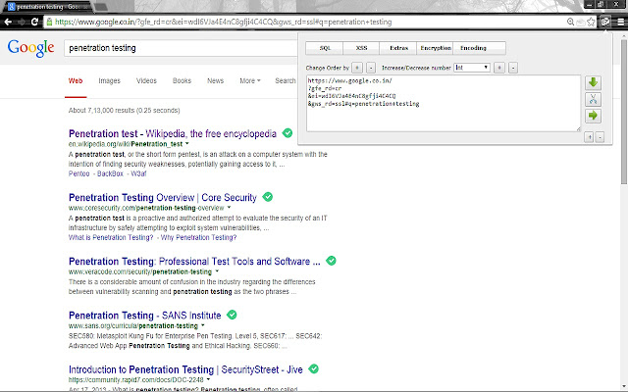Screen dimensions: 628x392
Task: Open the W3af sublink
Action: (138, 173)
